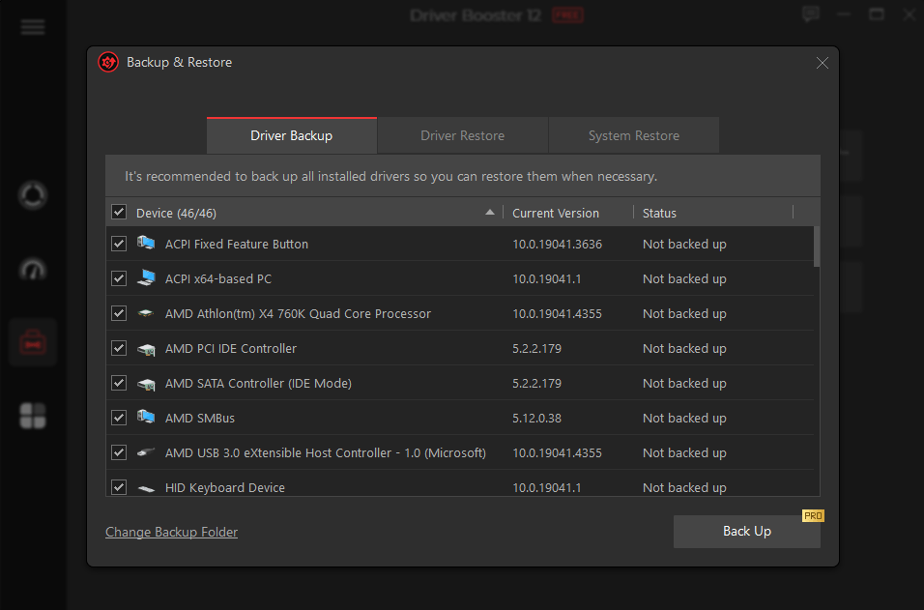924x610 pixels.
Task: Uncheck the HID Keyboard Device checkbox
Action: tap(118, 487)
